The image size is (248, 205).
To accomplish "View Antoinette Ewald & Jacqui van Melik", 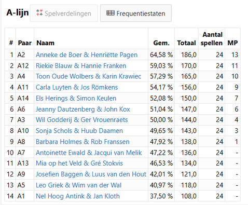I will 89,153.
